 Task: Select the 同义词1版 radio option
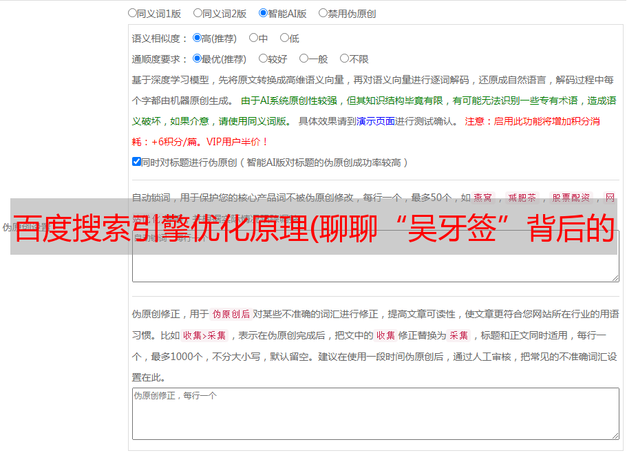tap(132, 13)
